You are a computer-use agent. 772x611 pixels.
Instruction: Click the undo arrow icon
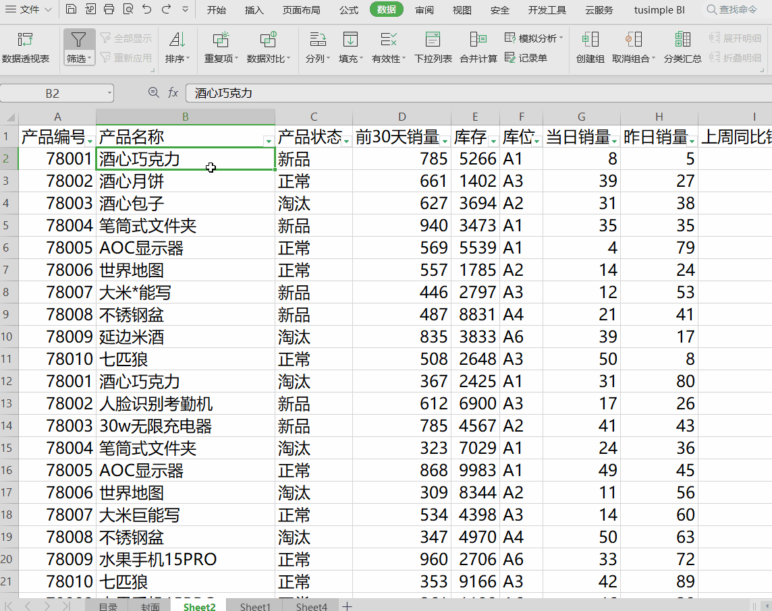146,9
